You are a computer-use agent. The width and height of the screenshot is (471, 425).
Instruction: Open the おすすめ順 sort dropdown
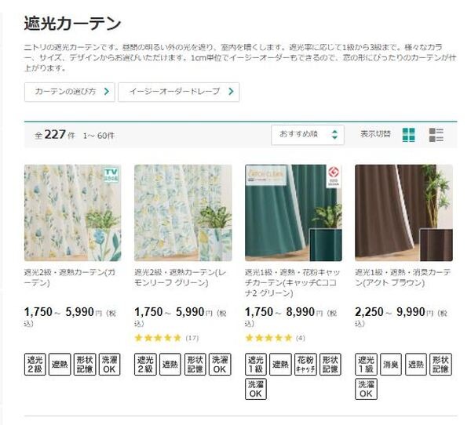click(x=308, y=134)
